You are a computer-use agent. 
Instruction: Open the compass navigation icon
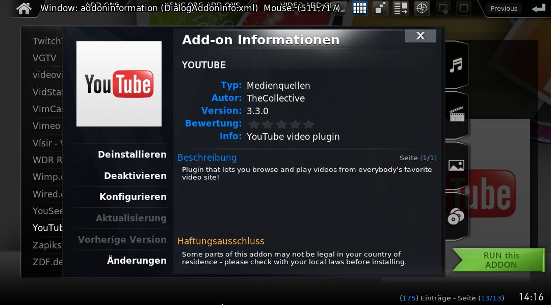click(422, 8)
